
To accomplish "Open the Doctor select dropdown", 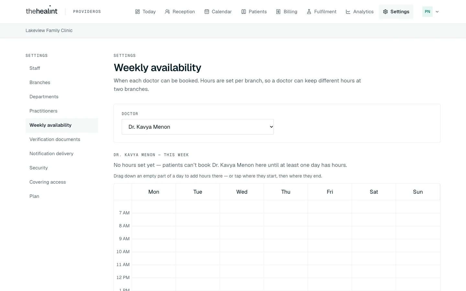I will click(x=198, y=127).
